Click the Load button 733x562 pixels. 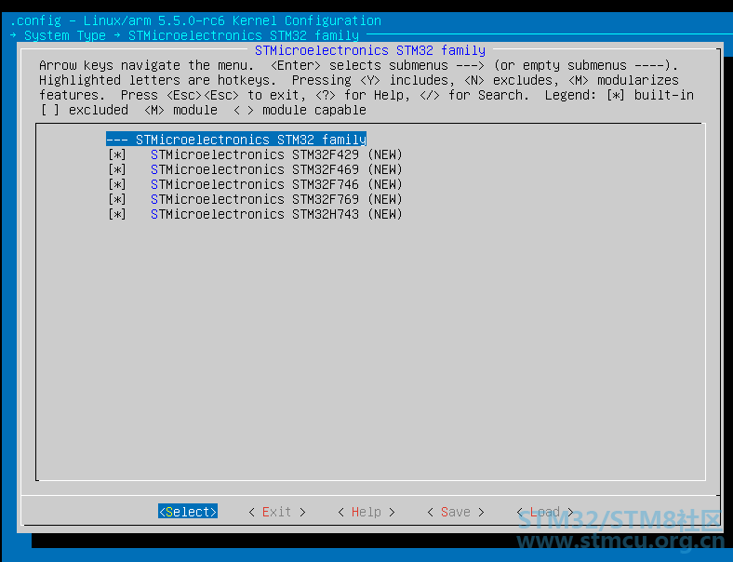545,512
